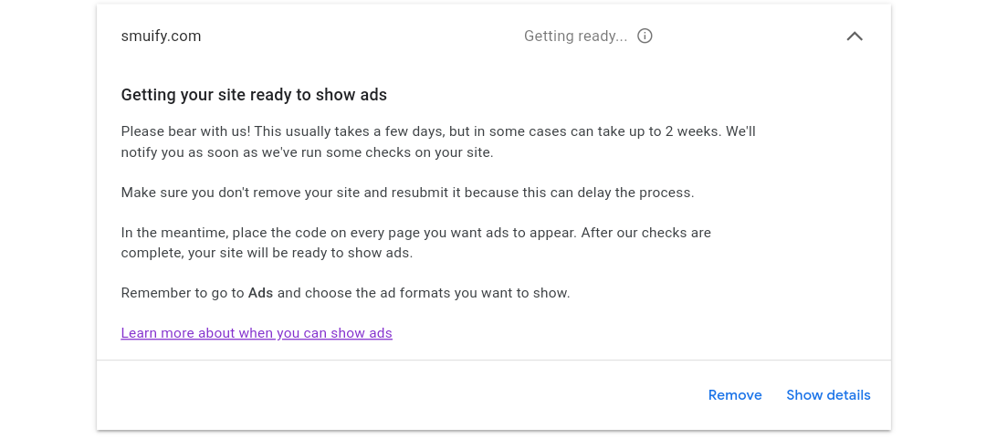Click the 'Remember to go to' text
986x439 pixels.
pyautogui.click(x=183, y=293)
